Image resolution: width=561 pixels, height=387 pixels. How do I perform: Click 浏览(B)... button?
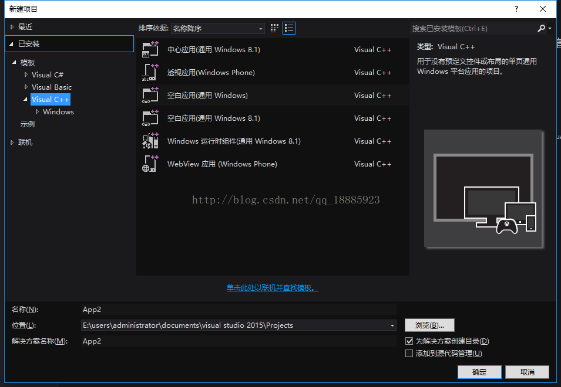429,325
